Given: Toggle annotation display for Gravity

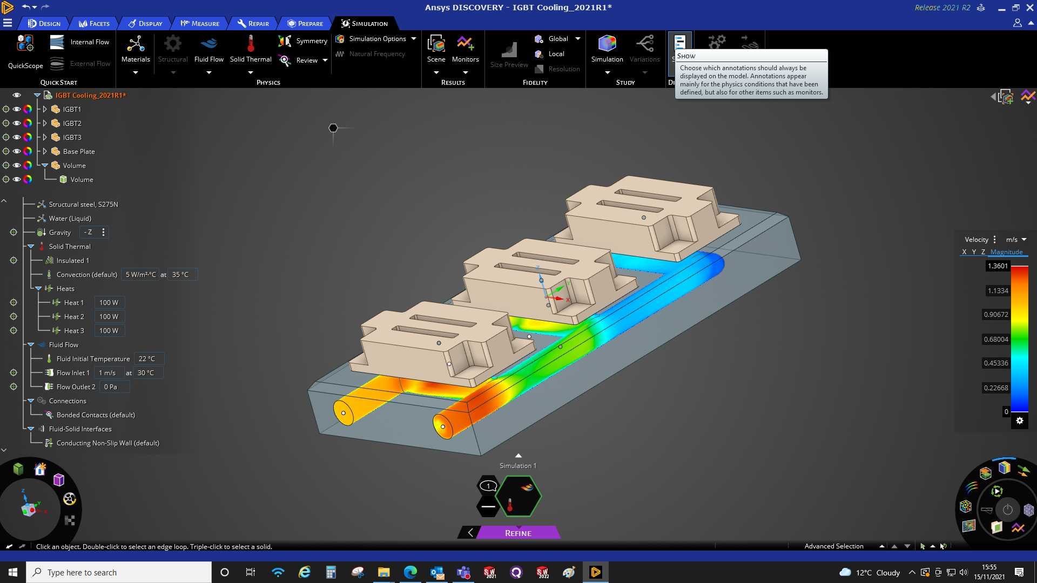Looking at the screenshot, I should 14,233.
